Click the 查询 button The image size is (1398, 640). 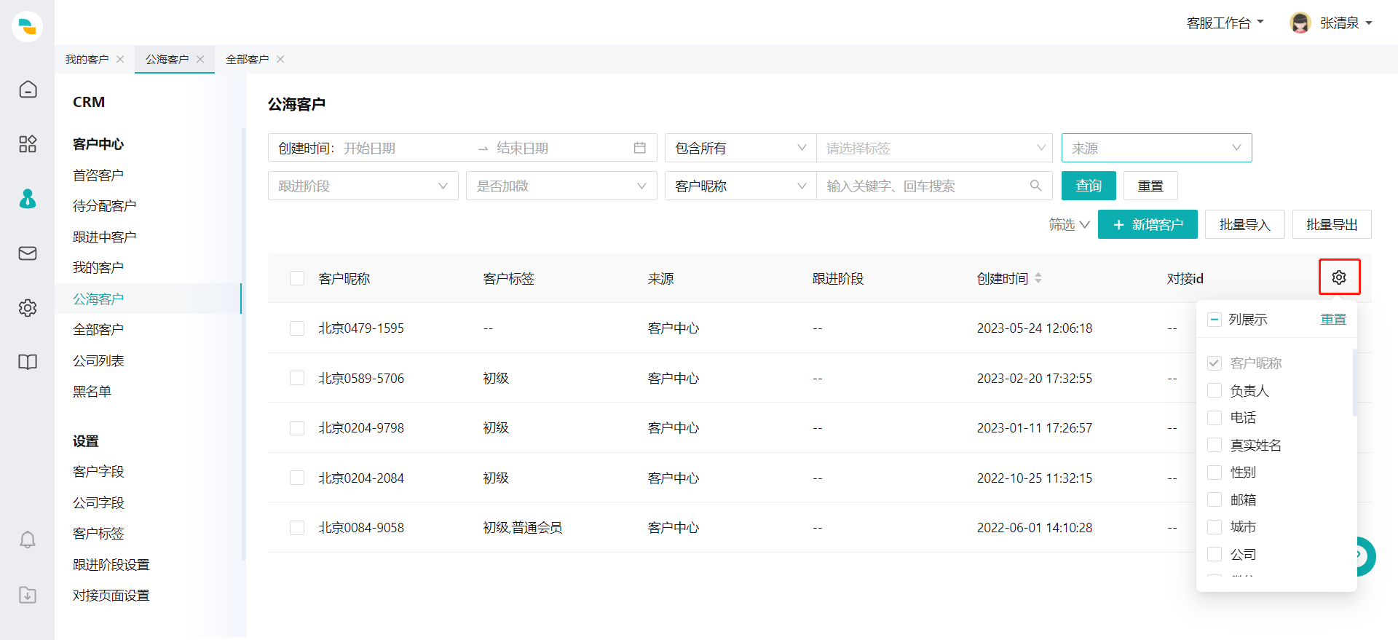click(x=1089, y=186)
